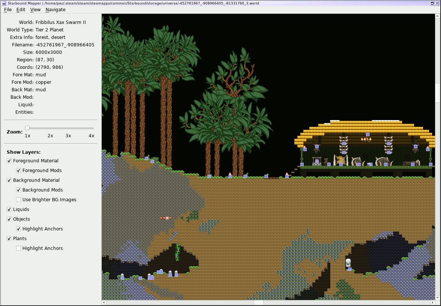Disable the Liquids layer
Viewport: 441px width, 306px height.
click(x=9, y=209)
